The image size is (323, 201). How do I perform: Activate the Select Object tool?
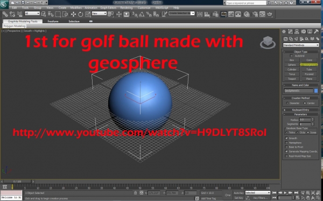pos(44,14)
